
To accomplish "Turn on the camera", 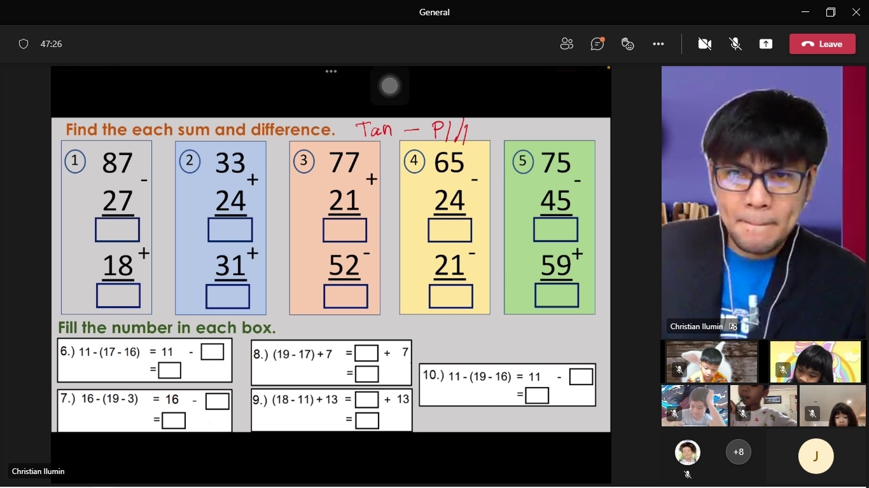I will tap(704, 44).
